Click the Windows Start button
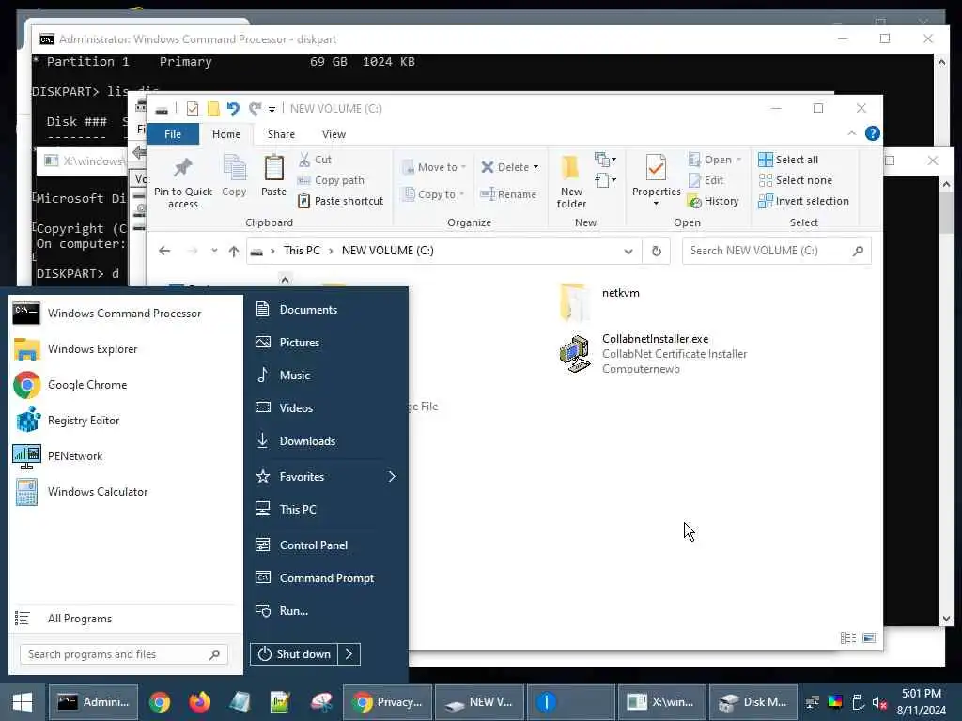This screenshot has height=721, width=962. point(23,702)
